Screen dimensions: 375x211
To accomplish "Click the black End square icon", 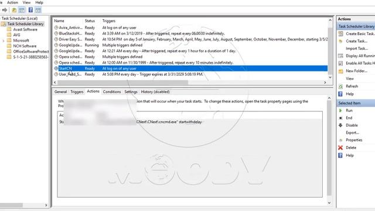I will pos(340,118).
